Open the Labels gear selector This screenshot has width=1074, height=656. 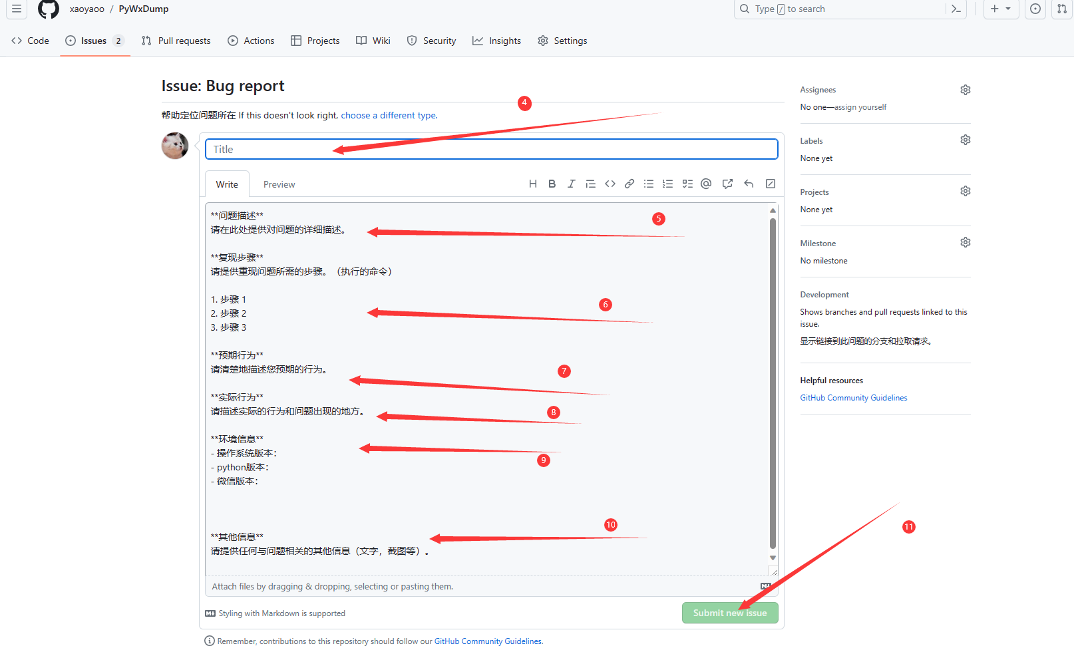965,140
